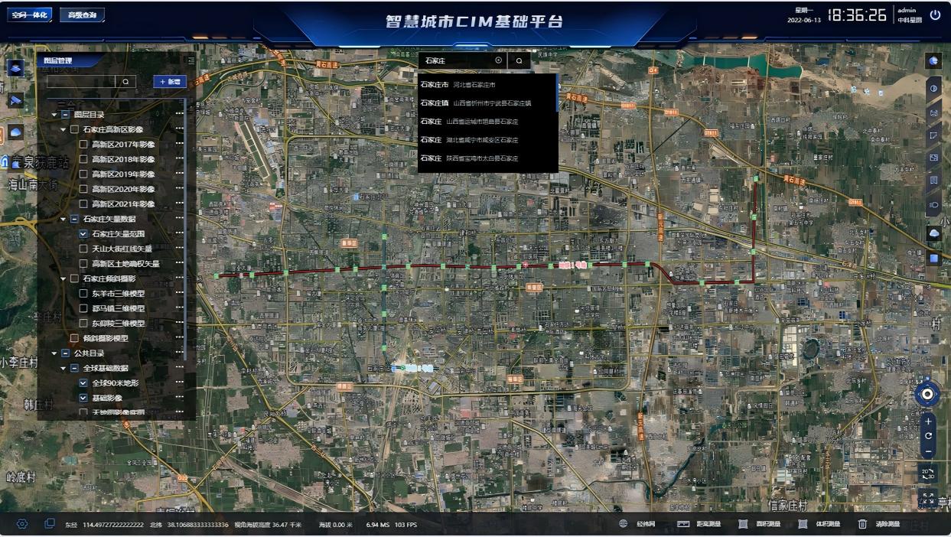Switch 2D/3D view mode icon

[x=927, y=474]
